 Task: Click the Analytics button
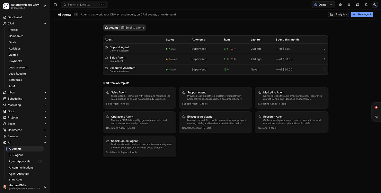point(339,14)
